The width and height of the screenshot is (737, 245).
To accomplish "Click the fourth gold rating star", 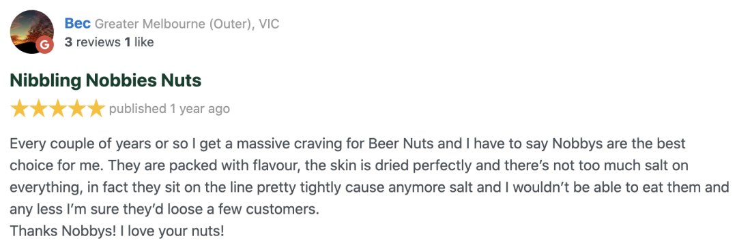I will pyautogui.click(x=76, y=108).
